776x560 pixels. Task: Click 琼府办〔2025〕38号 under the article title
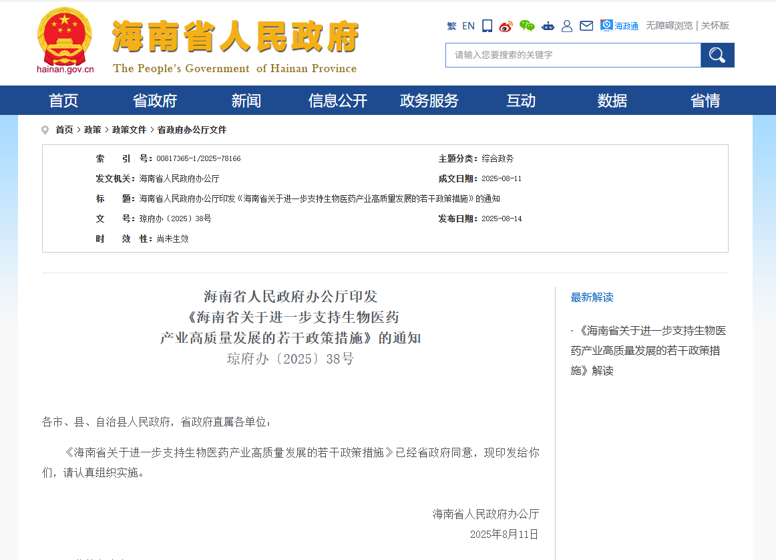point(290,359)
